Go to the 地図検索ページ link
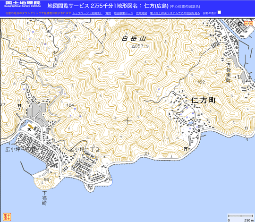This screenshot has height=222, width=255. click(123, 13)
